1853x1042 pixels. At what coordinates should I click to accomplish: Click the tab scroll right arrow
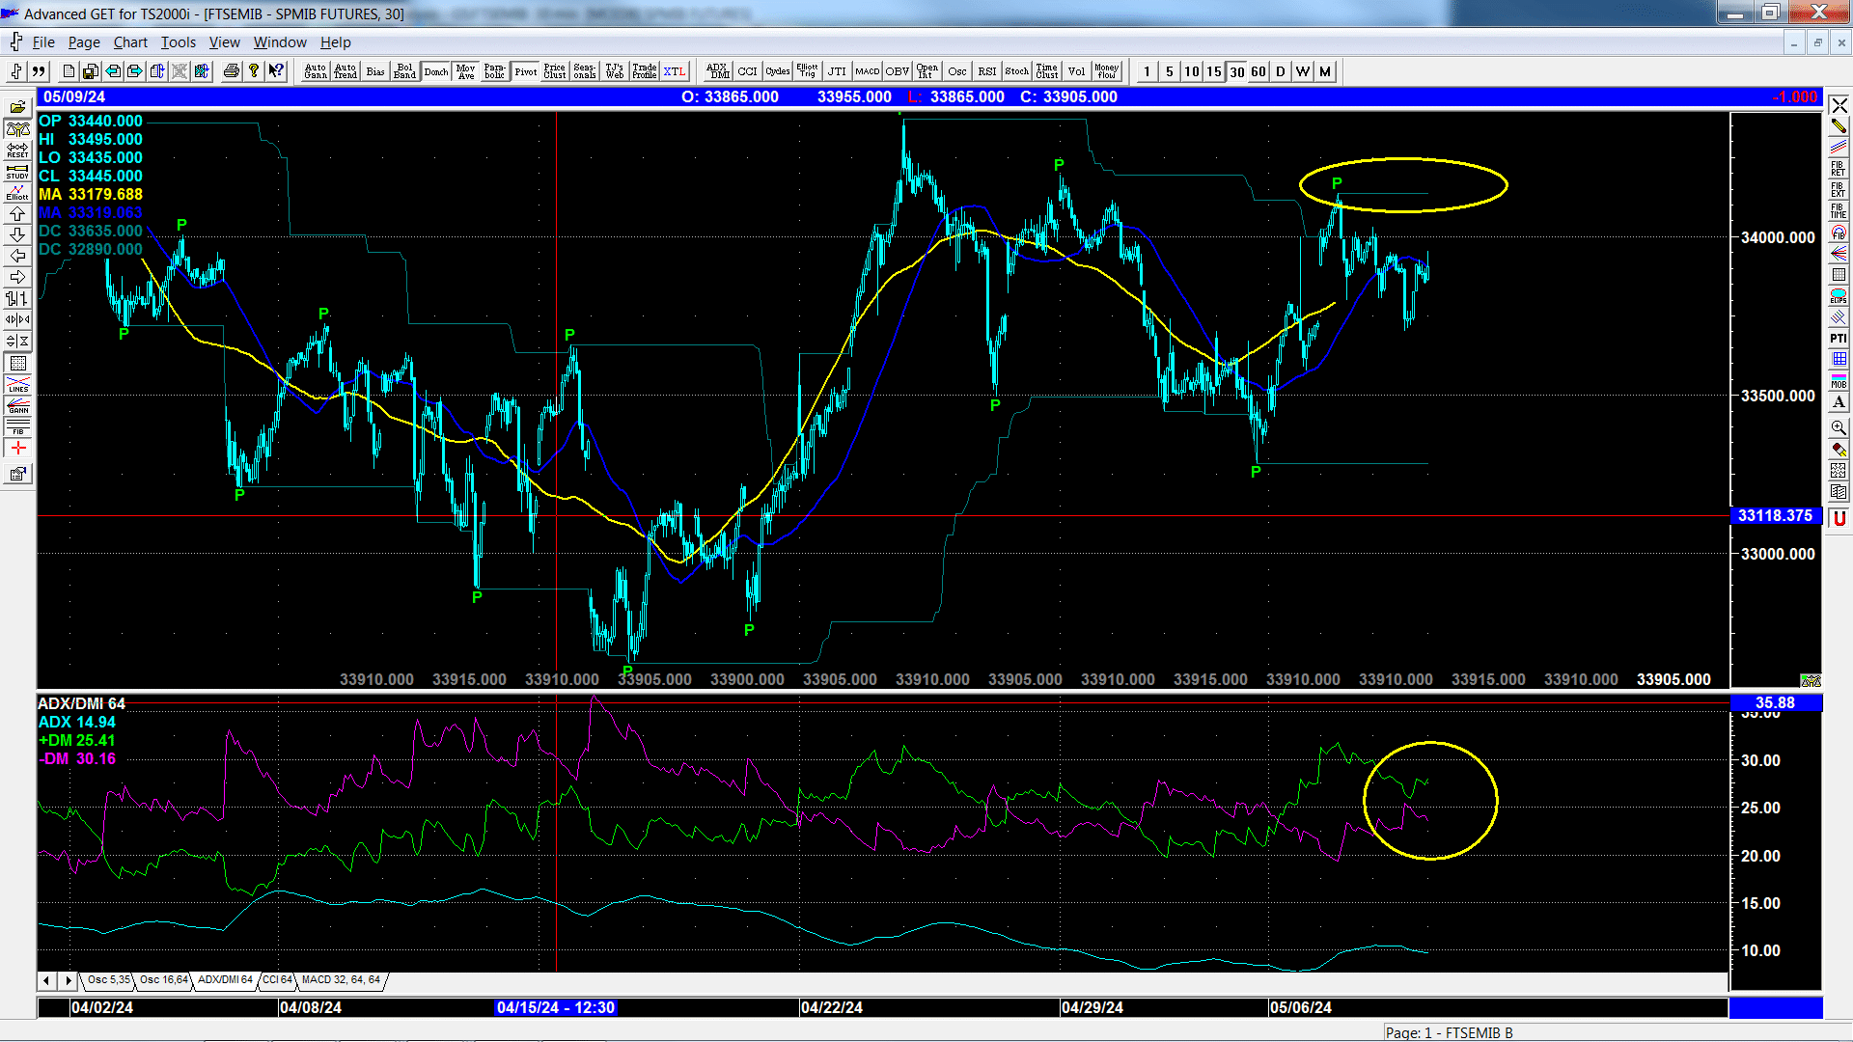click(x=68, y=980)
